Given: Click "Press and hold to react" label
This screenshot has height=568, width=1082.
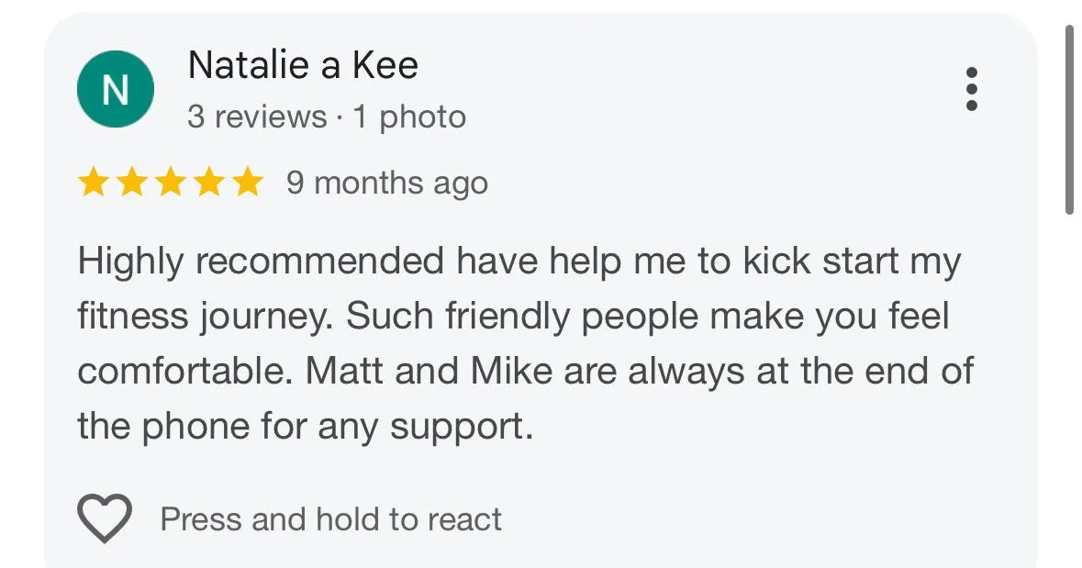Looking at the screenshot, I should coord(330,519).
